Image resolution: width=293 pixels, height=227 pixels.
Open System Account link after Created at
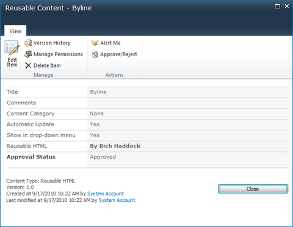(x=106, y=193)
